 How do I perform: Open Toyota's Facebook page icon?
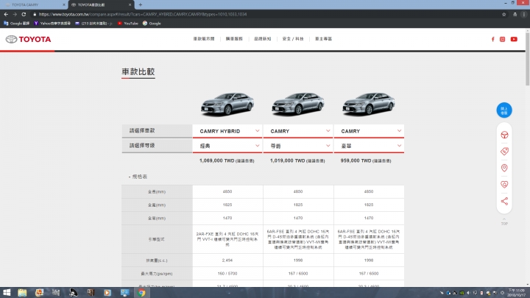click(492, 39)
